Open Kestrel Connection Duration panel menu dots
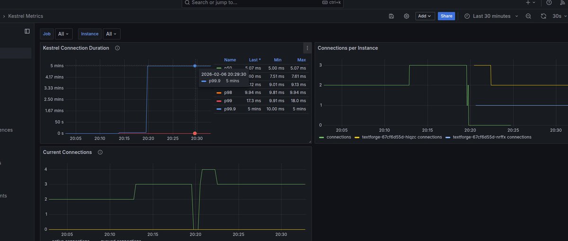 pos(307,48)
